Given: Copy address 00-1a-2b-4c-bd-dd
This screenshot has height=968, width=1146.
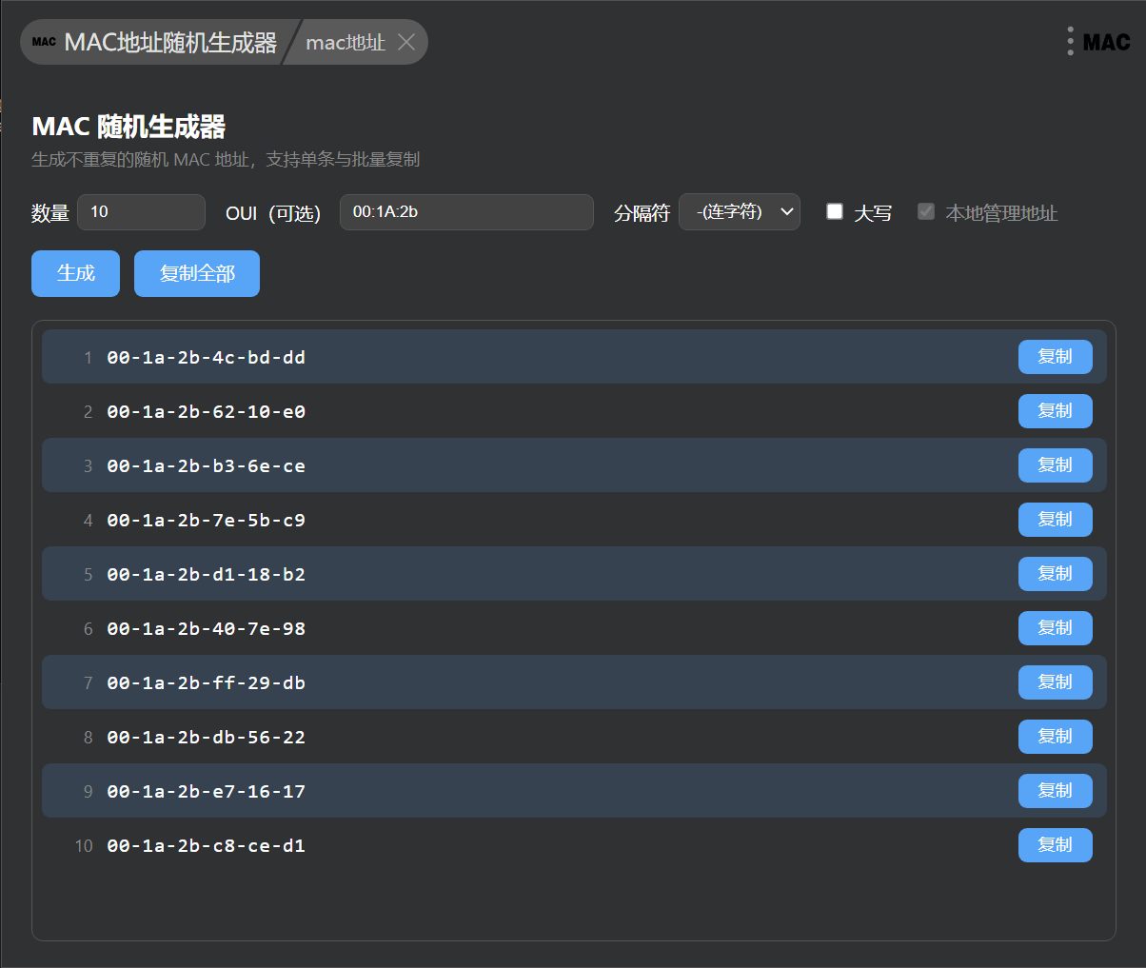Looking at the screenshot, I should pos(1055,357).
